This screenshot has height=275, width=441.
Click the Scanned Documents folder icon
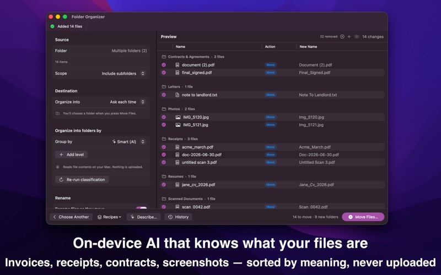click(x=164, y=199)
